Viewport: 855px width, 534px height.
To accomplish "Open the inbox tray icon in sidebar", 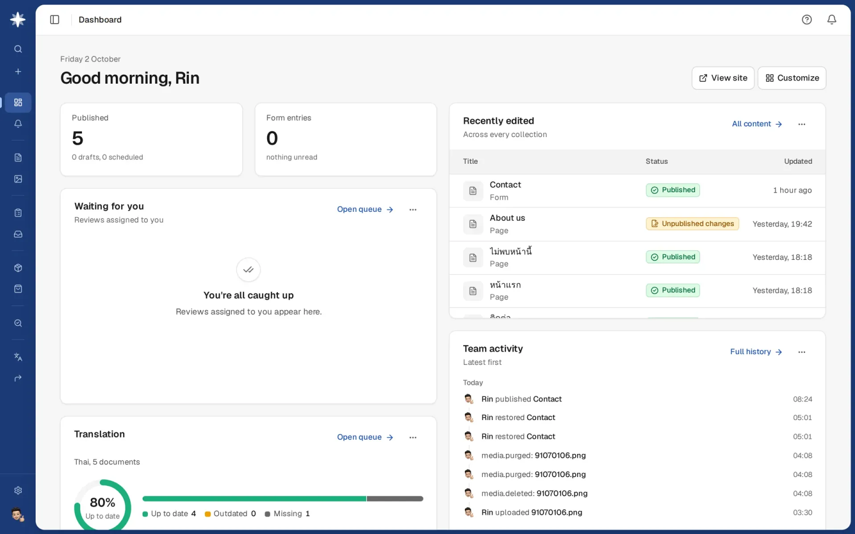I will click(18, 234).
